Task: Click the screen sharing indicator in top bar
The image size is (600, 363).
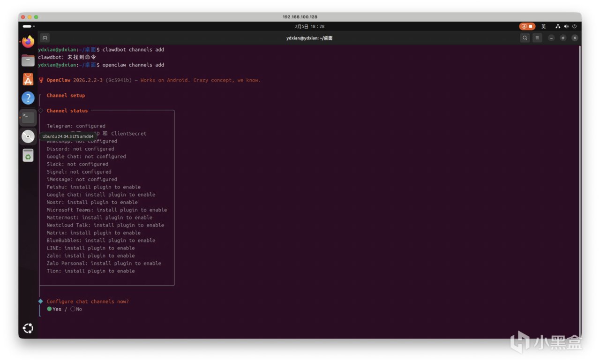Action: tap(527, 26)
